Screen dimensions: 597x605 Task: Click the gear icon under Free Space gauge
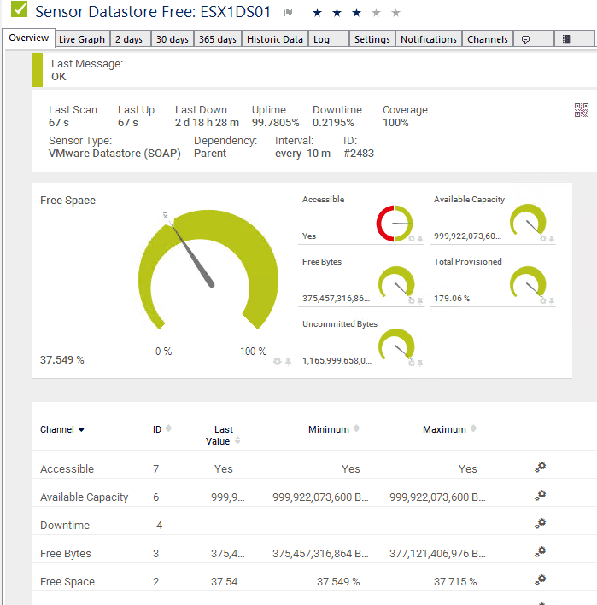277,362
